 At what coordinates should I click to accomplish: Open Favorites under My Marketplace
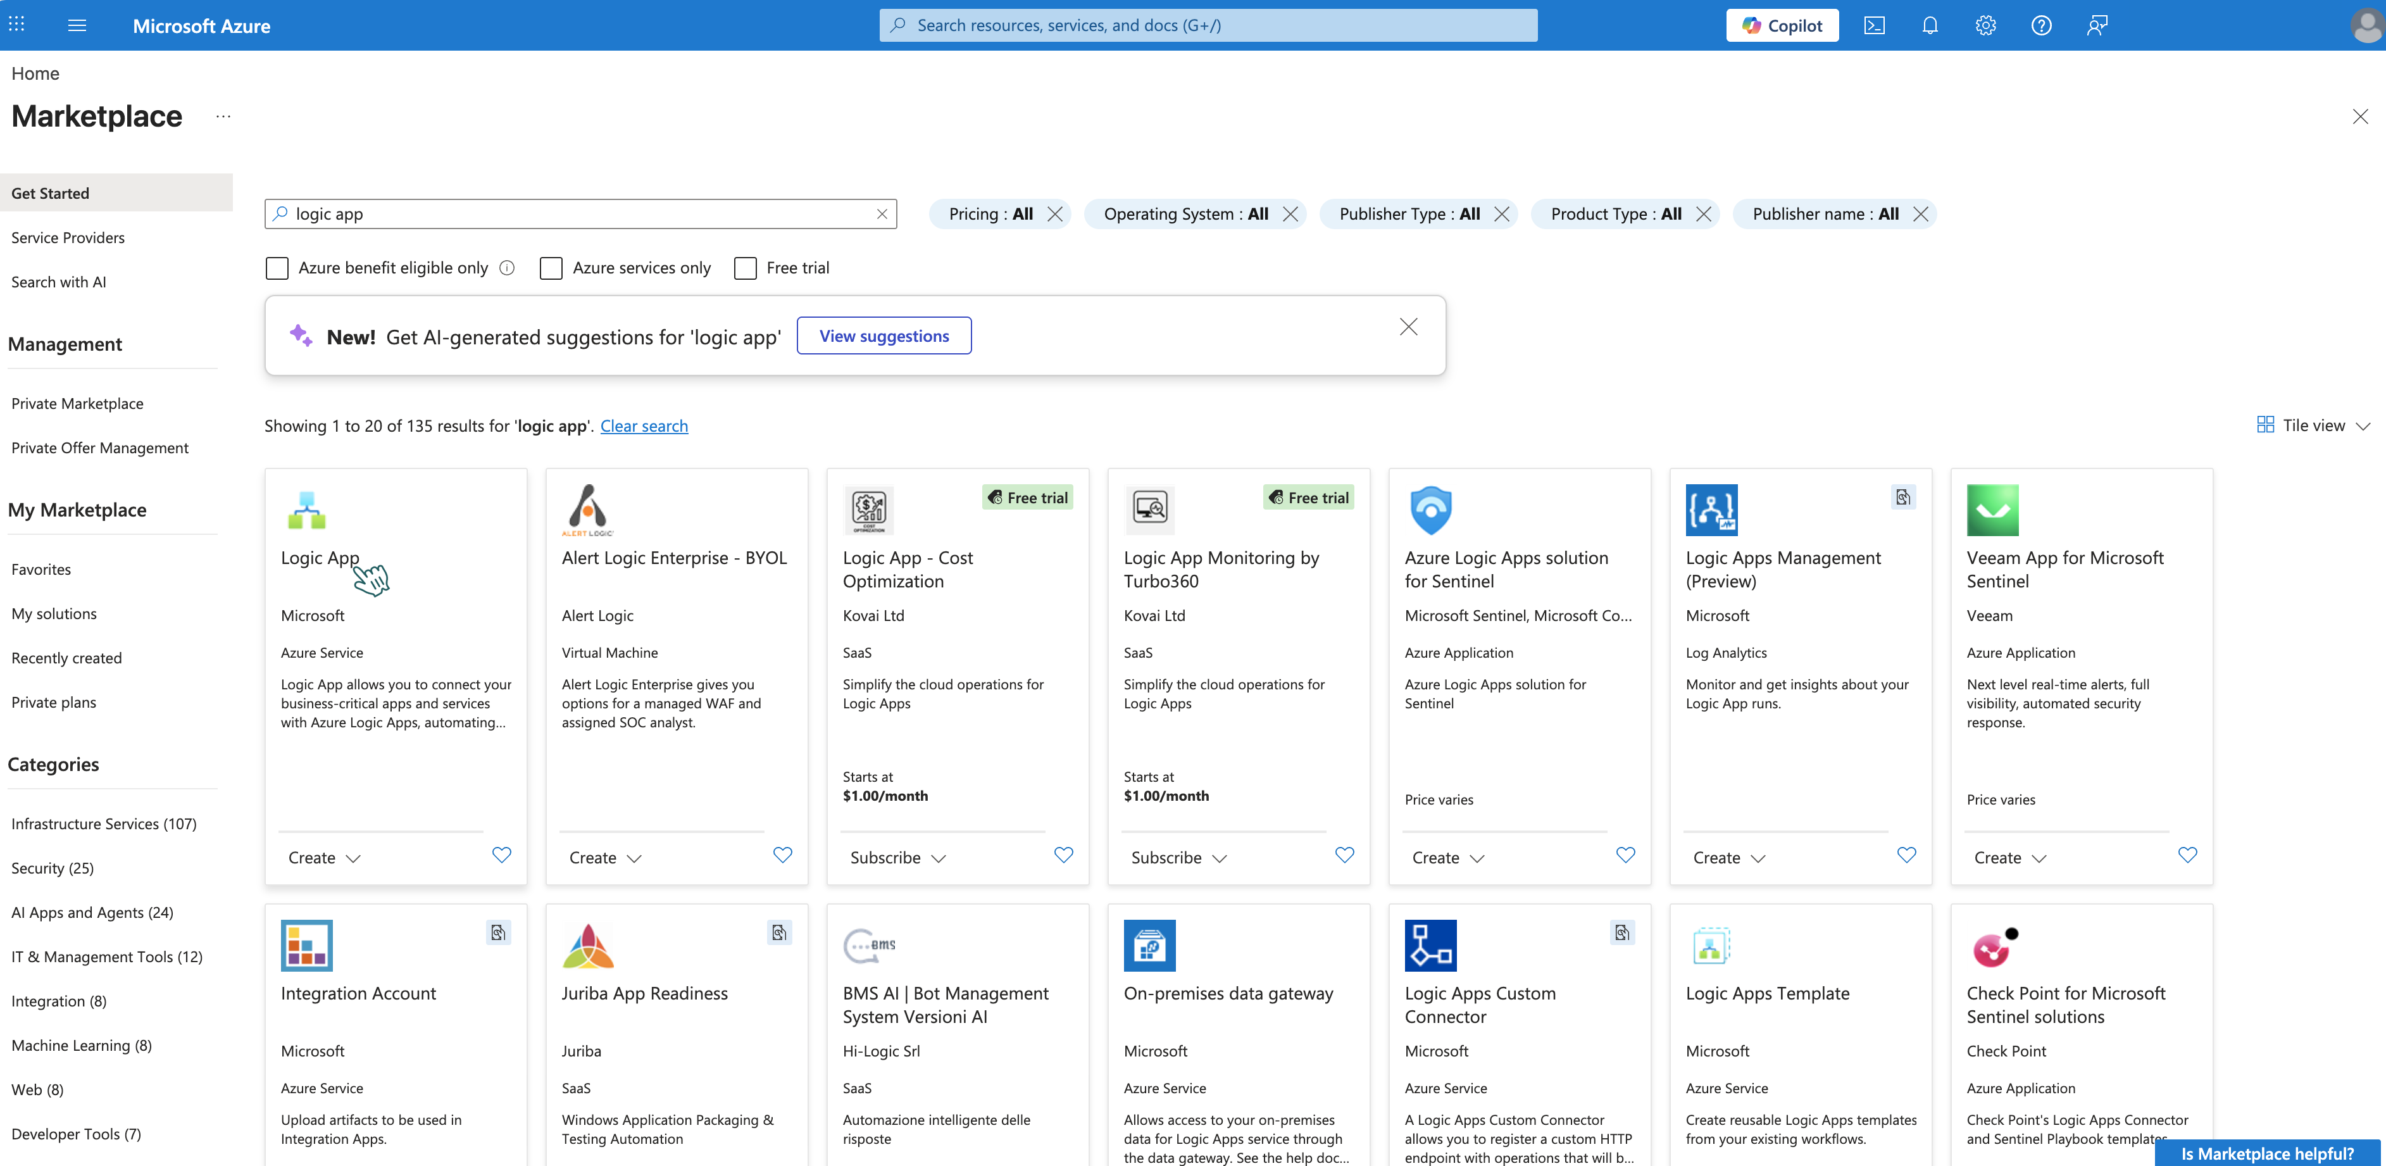[41, 568]
